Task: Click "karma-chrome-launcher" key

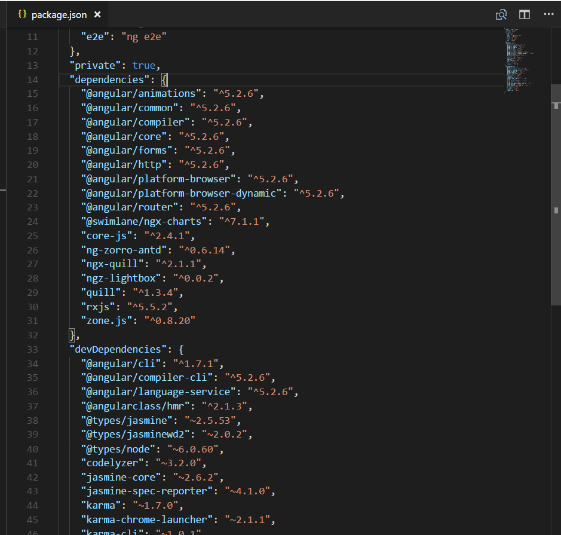Action: coord(147,519)
